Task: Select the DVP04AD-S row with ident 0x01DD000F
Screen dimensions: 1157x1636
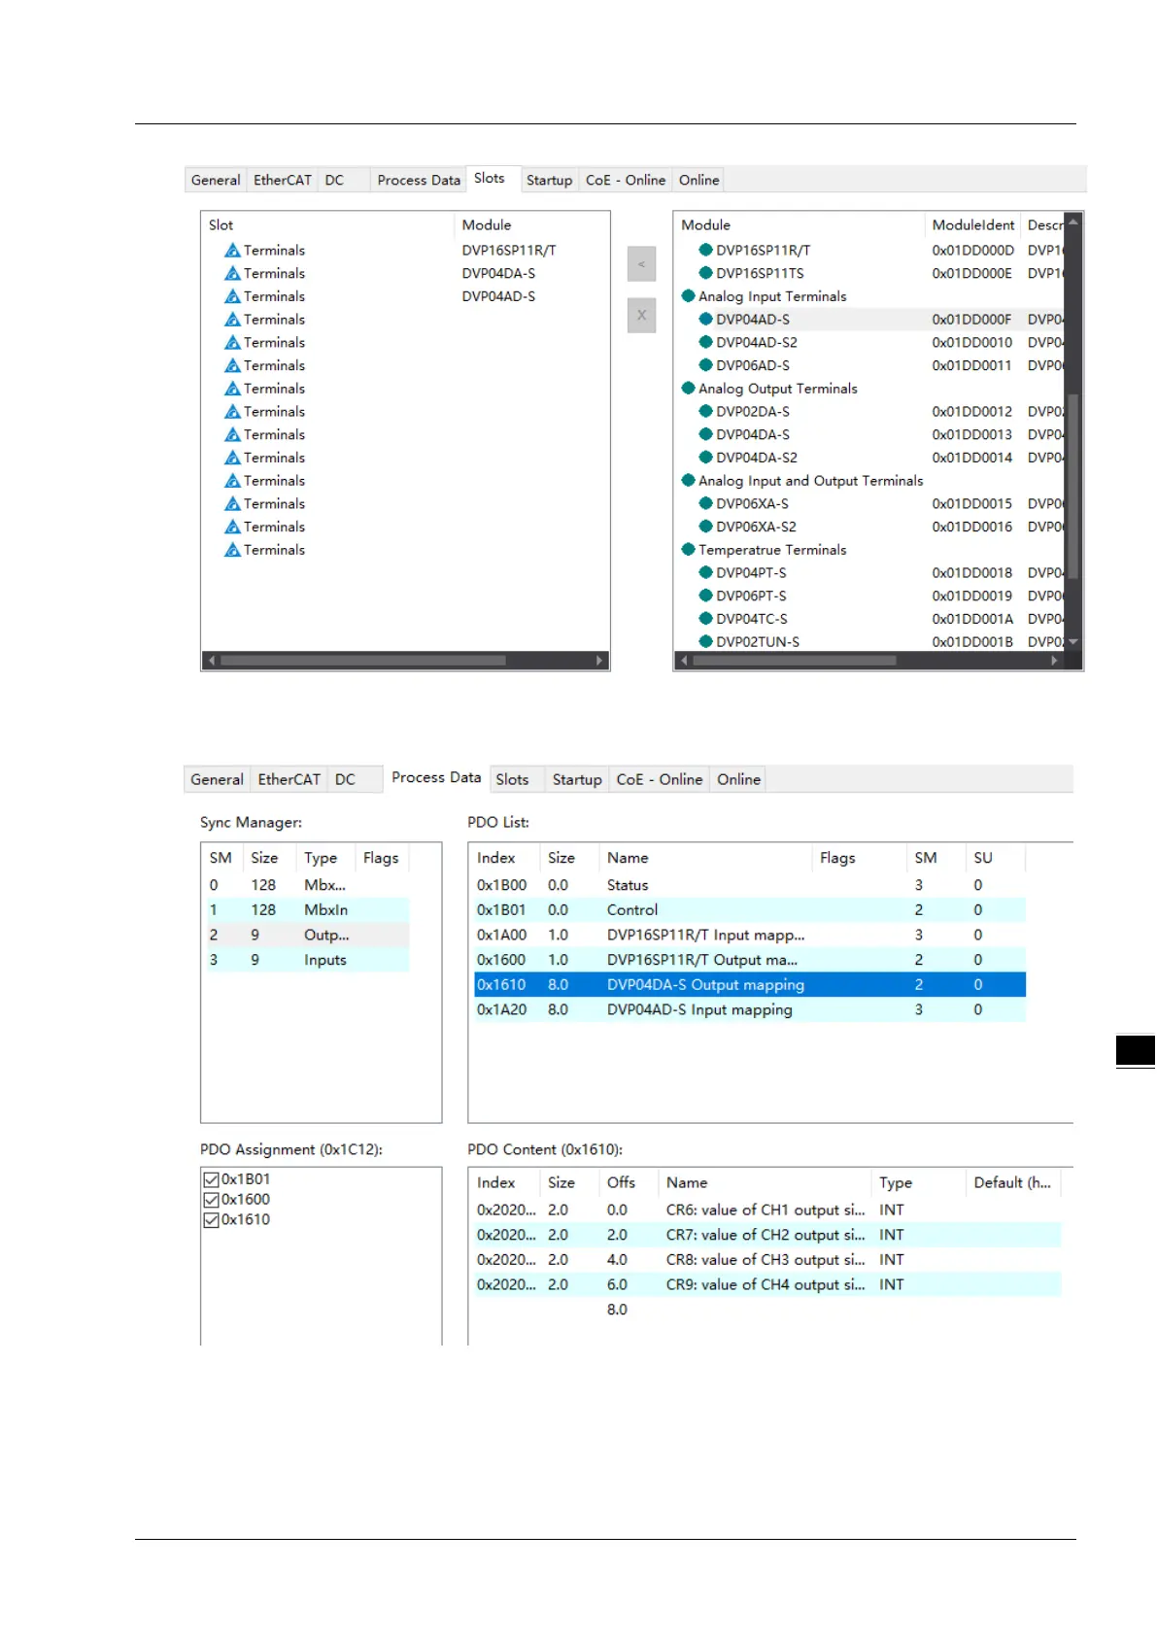Action: (x=871, y=320)
